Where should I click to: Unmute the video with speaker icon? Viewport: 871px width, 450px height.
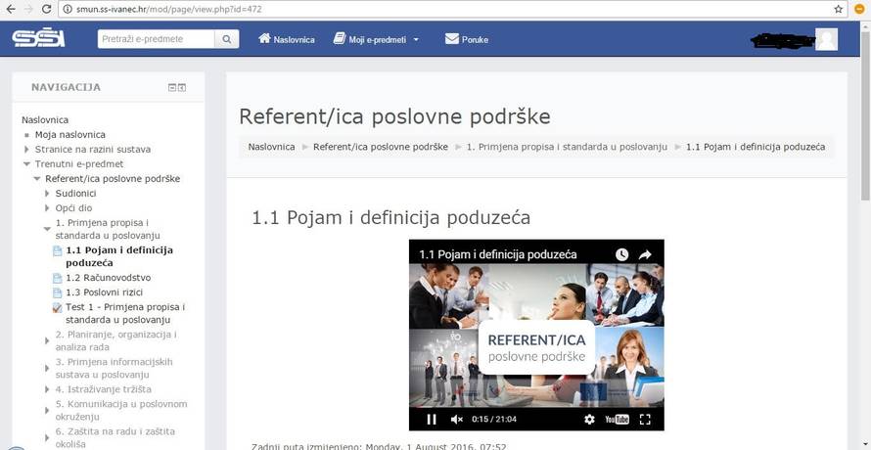point(457,420)
